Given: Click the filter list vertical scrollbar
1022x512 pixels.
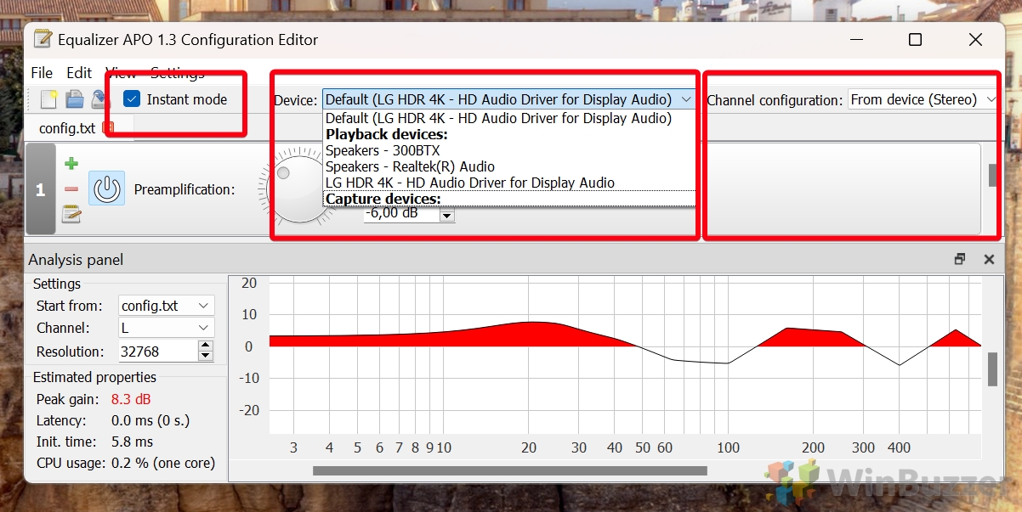Looking at the screenshot, I should coord(991,174).
